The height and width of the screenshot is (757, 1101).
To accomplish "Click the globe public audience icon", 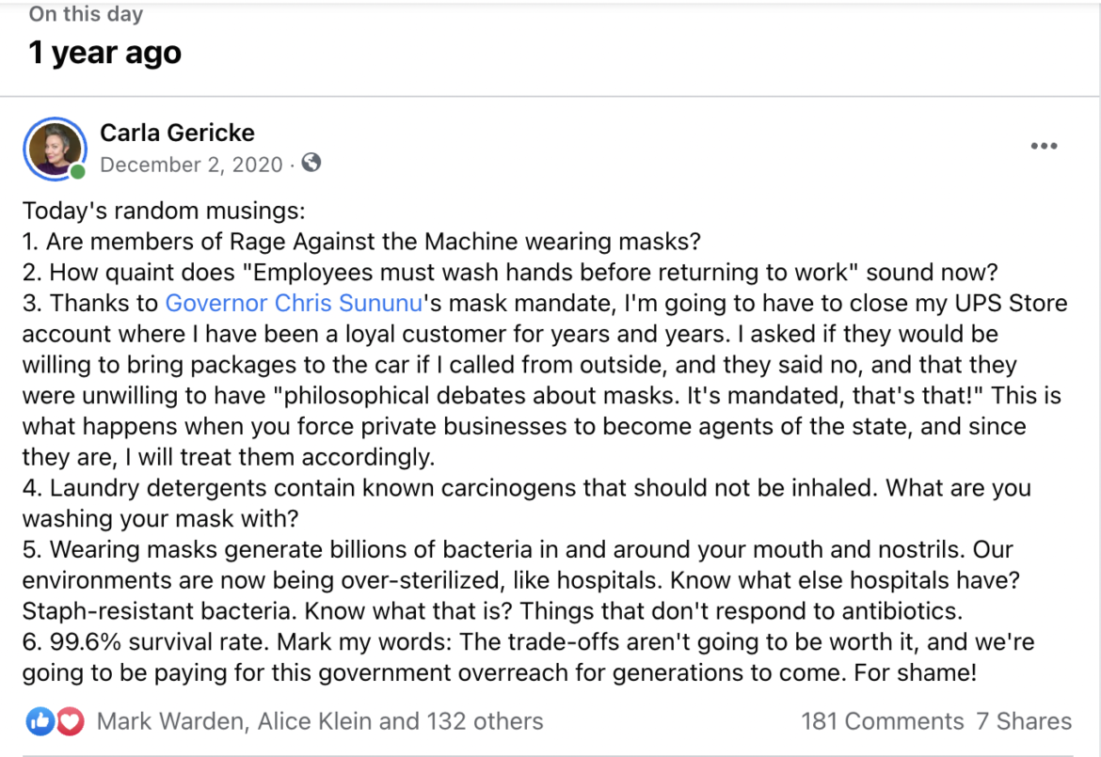I will click(x=311, y=164).
